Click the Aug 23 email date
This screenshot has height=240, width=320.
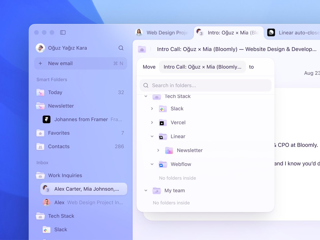tap(312, 73)
